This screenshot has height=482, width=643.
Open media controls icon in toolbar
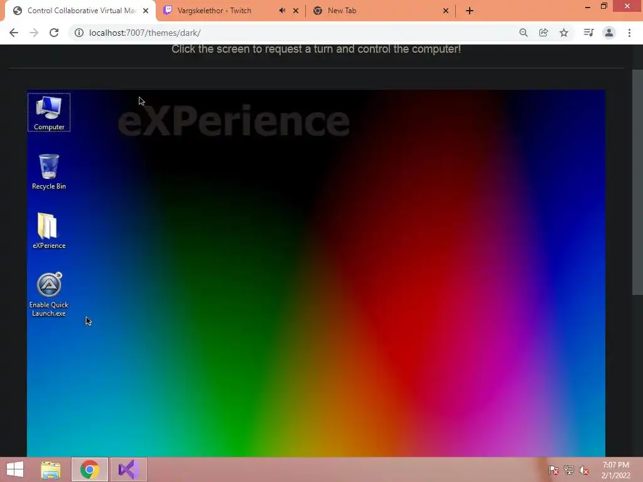(x=588, y=33)
